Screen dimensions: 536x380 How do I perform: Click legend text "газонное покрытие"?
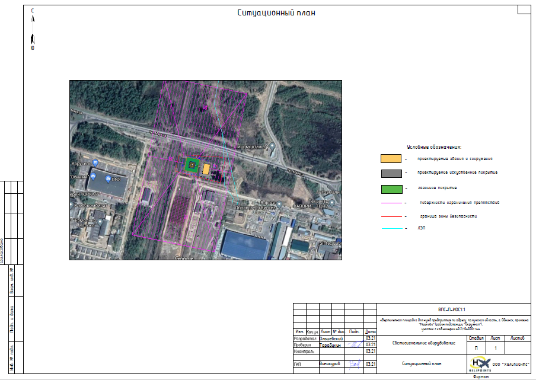[x=437, y=188]
